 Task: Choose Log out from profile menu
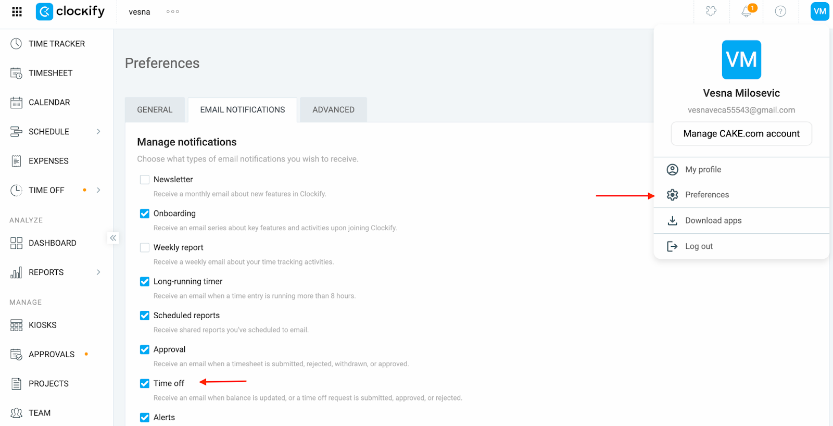(741, 246)
